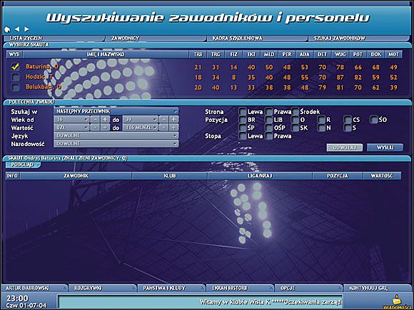Open the Język dropdown

click(x=116, y=135)
